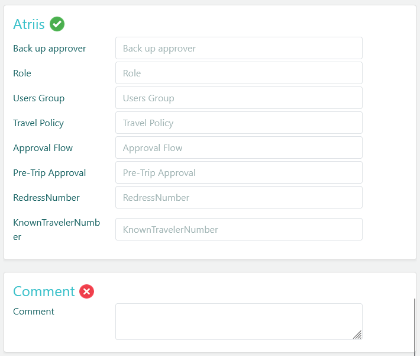Click the Comment section heading
The height and width of the screenshot is (356, 420).
click(x=44, y=291)
